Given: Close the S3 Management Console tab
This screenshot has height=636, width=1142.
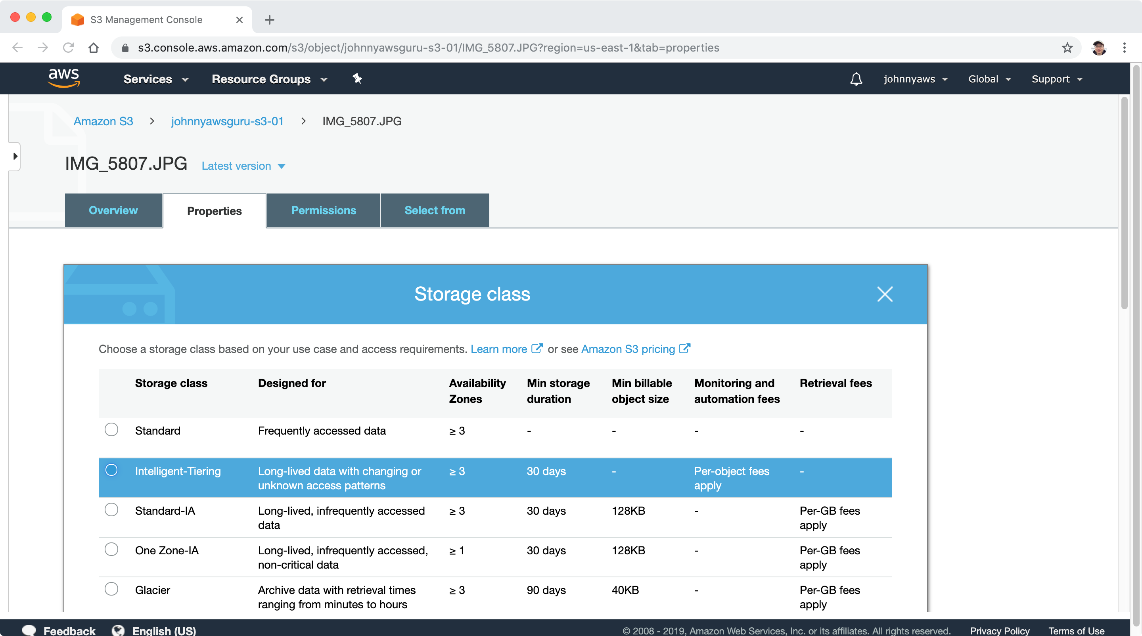Looking at the screenshot, I should 240,19.
